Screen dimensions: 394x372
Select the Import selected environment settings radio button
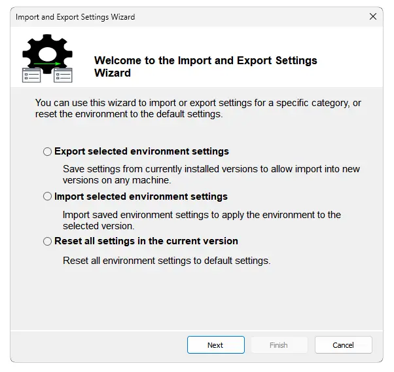tap(47, 196)
